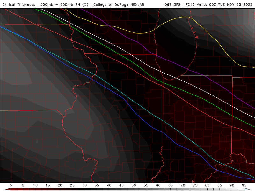Click the "College of DuPage NEXLAB" text
Screen dimensions: 255x191
point(119,4)
